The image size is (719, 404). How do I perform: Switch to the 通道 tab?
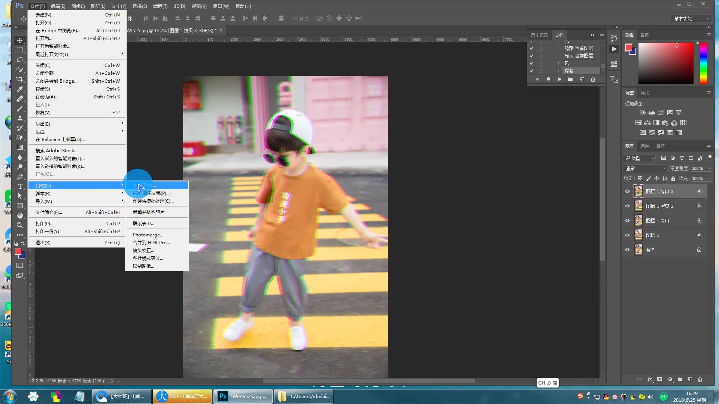pyautogui.click(x=644, y=146)
